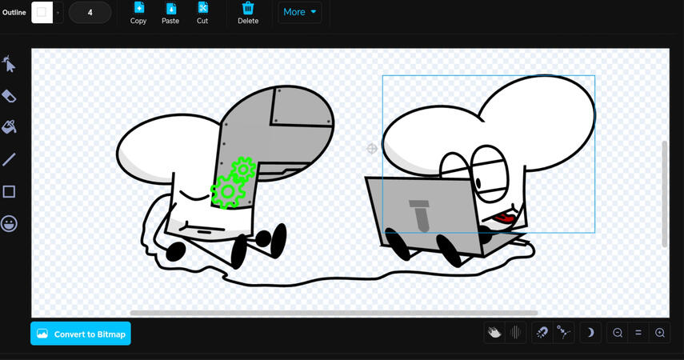This screenshot has height=360, width=684.
Task: Paste the copied selection
Action: (170, 12)
